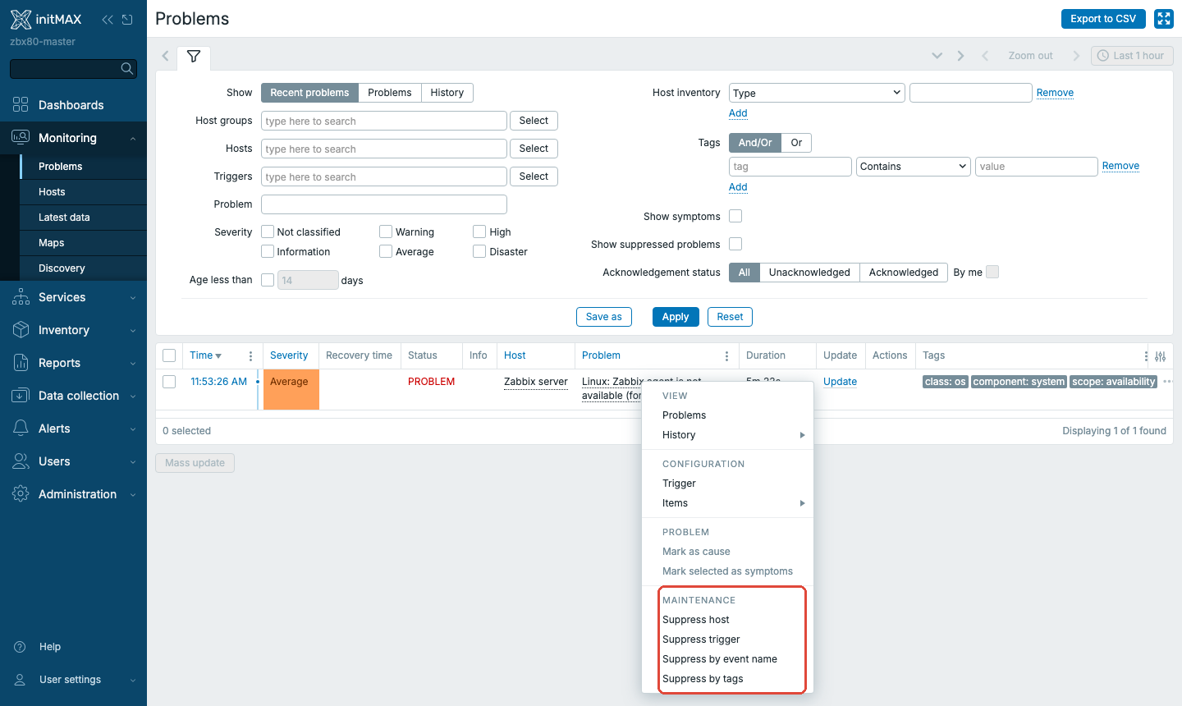Open tag Contains operator dropdown
Image resolution: width=1182 pixels, height=706 pixels.
914,167
